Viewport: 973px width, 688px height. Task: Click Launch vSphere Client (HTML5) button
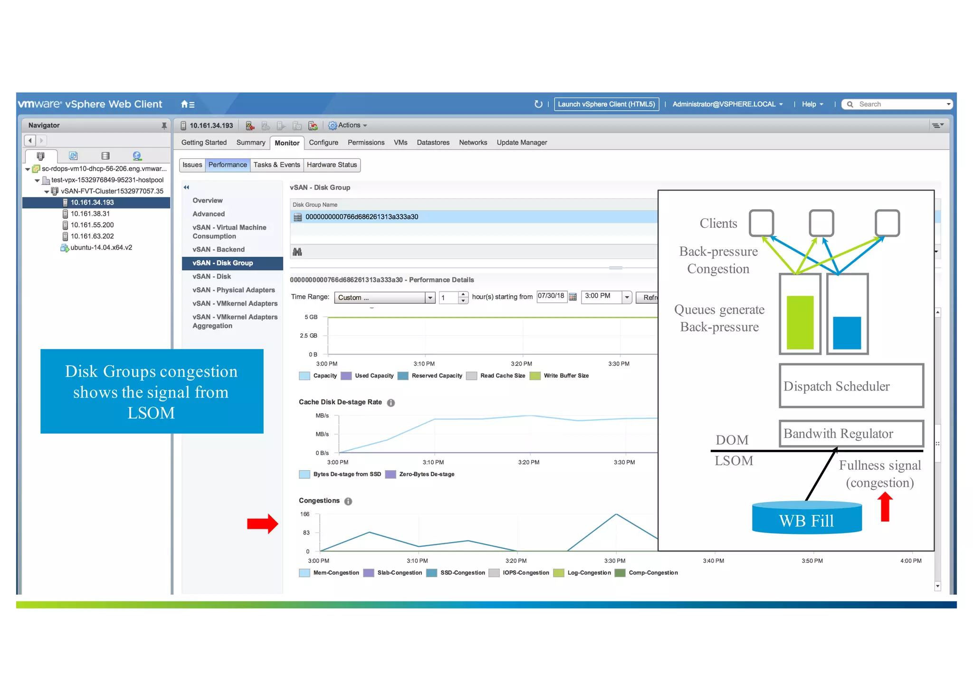click(607, 104)
